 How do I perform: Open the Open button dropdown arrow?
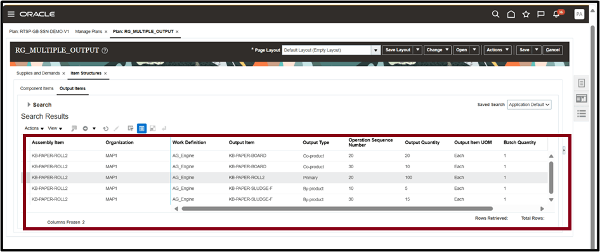pyautogui.click(x=474, y=50)
